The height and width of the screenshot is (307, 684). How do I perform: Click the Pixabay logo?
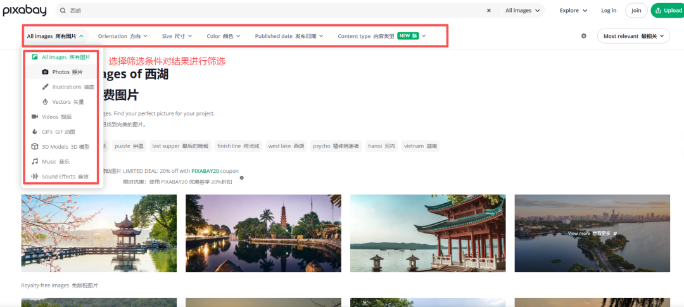coord(25,11)
